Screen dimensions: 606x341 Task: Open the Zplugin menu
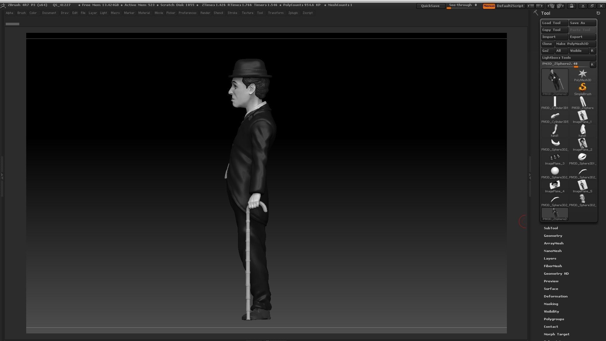coord(293,13)
